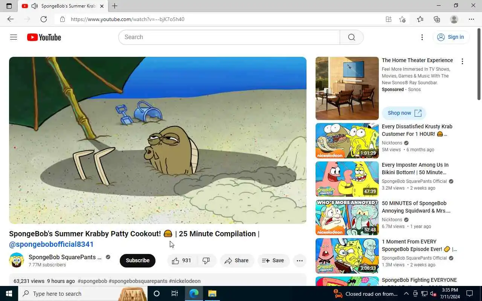
Task: Open the taskbar clock and date
Action: coord(449,293)
